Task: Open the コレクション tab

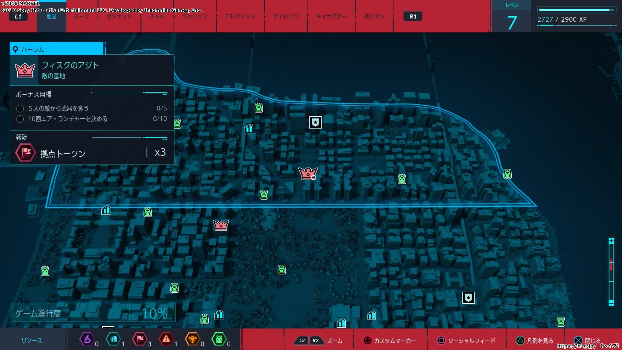Action: coord(240,16)
